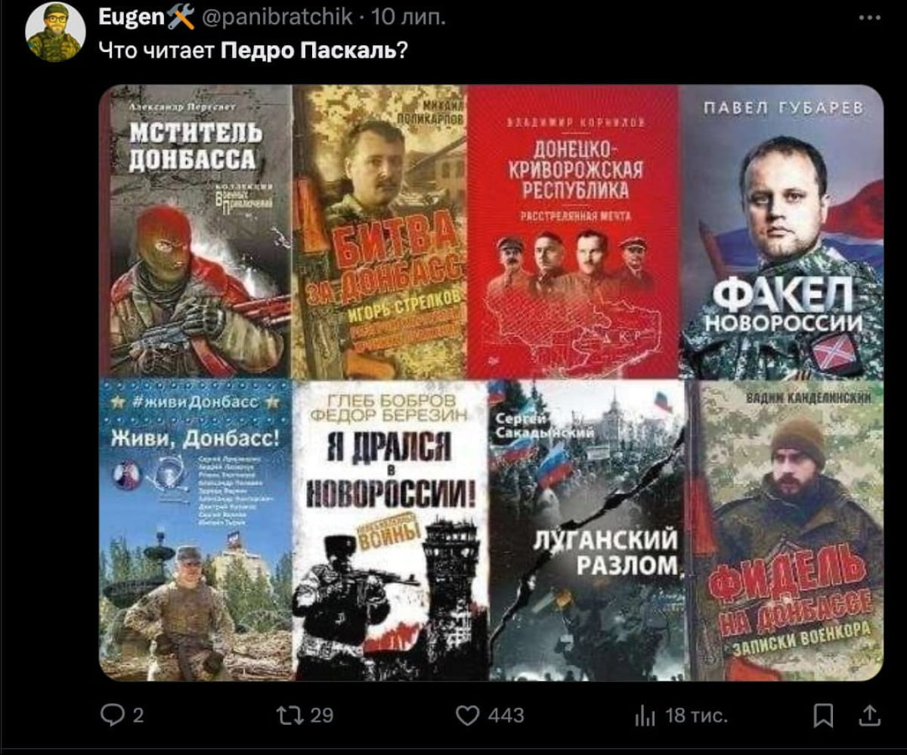View the Фидель на Донбассе cover
Screen dimensions: 907x755
pyautogui.click(x=786, y=530)
